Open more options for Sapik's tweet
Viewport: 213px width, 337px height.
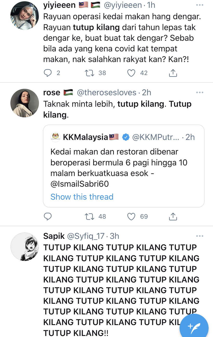coord(200,236)
